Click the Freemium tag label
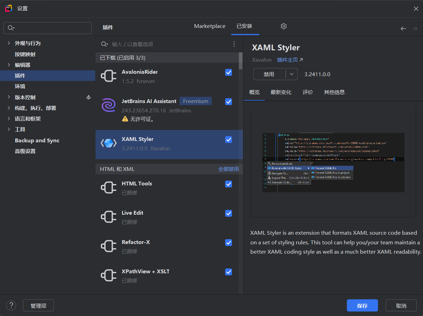The height and width of the screenshot is (316, 423). click(x=195, y=101)
